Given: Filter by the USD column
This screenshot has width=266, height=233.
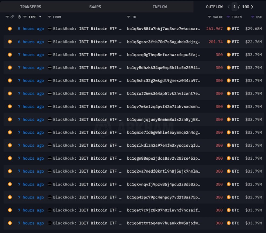Looking at the screenshot, I should click(253, 17).
